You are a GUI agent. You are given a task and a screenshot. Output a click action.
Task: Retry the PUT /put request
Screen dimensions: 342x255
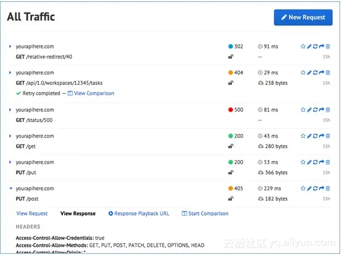click(315, 162)
